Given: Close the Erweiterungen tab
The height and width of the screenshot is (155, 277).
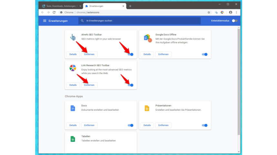Looking at the screenshot, I should (123, 6).
